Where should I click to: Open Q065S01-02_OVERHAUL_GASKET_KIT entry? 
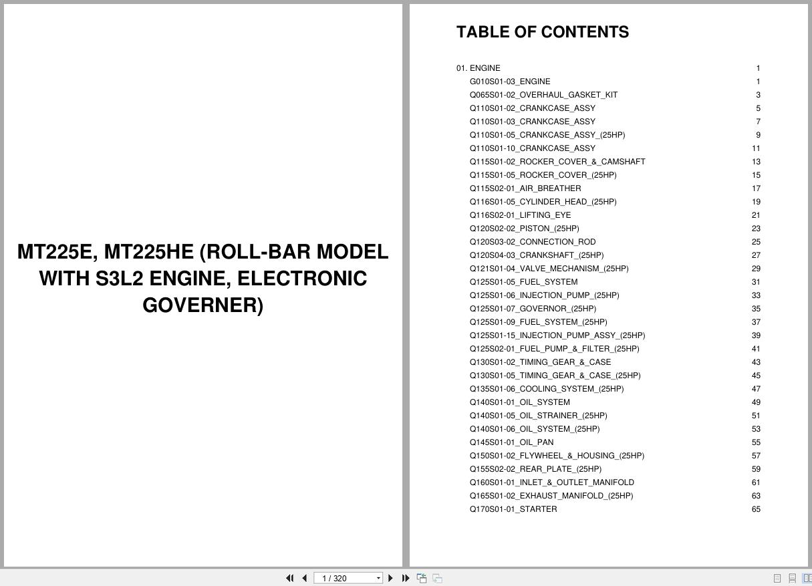pyautogui.click(x=543, y=95)
